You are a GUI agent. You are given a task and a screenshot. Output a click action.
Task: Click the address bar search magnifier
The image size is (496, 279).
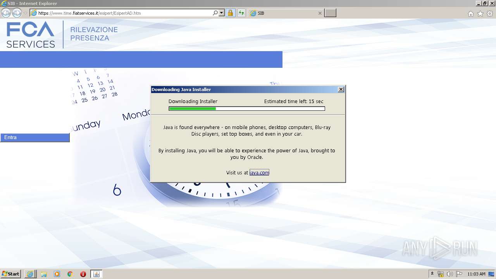[x=215, y=13]
